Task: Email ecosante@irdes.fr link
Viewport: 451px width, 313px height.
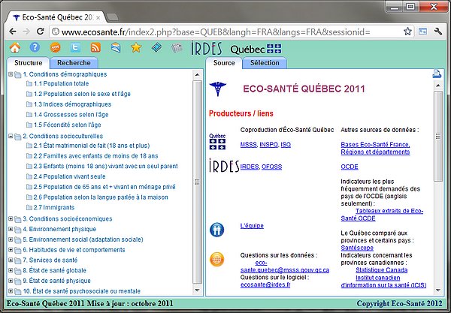Action: 265,285
